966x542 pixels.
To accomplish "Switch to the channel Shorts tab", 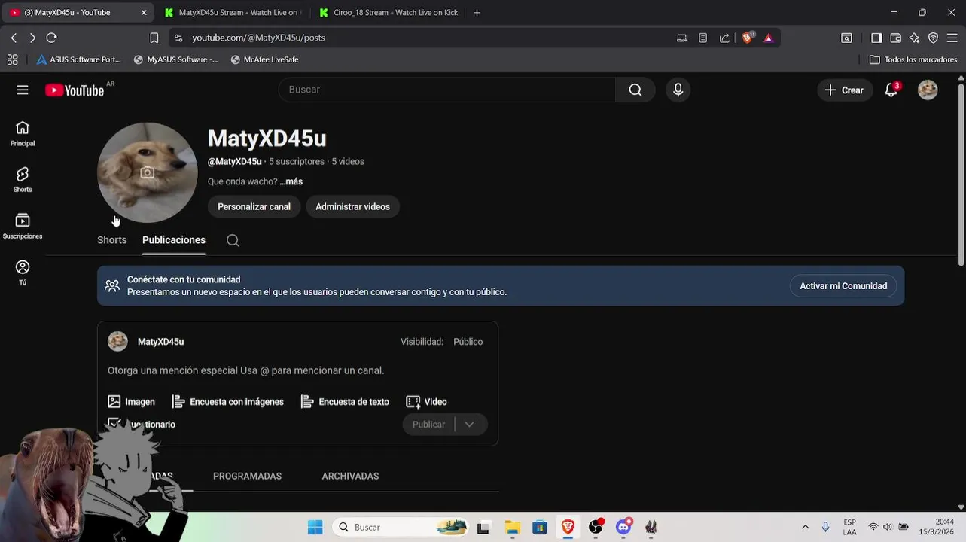I will tap(112, 240).
